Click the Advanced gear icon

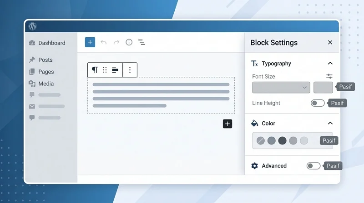point(255,166)
